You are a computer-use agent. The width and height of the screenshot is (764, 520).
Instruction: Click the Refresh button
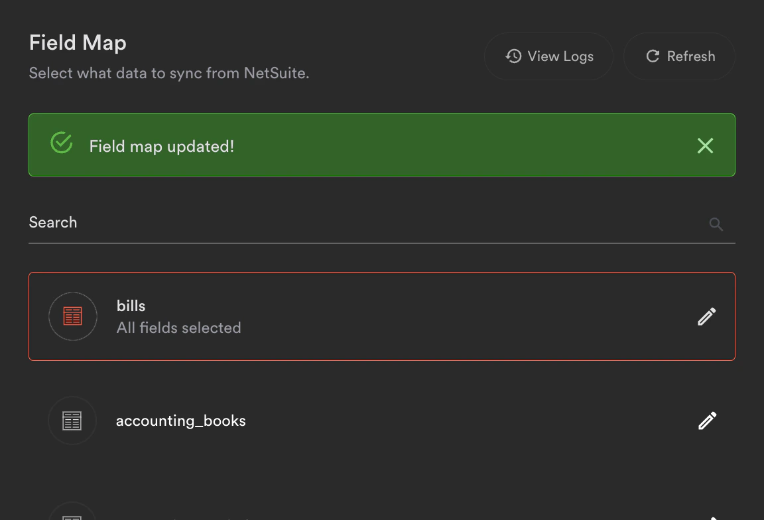coord(679,56)
